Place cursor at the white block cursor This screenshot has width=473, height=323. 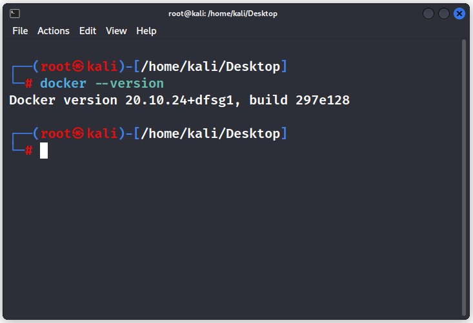(44, 150)
